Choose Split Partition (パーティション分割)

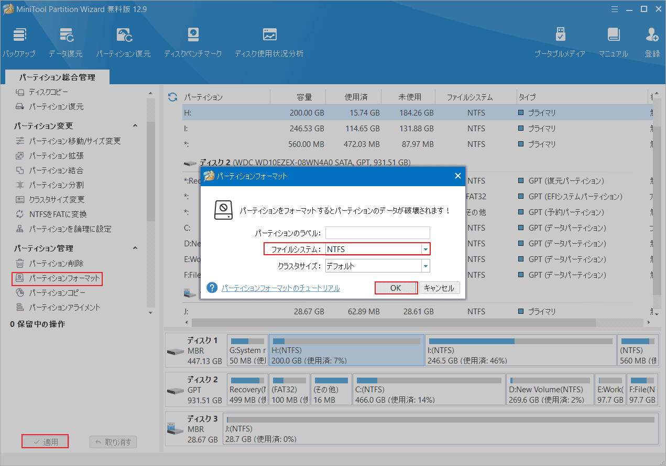click(x=49, y=185)
